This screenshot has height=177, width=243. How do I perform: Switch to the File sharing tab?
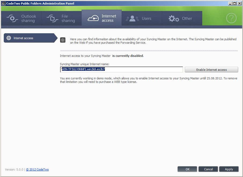coord(61,18)
